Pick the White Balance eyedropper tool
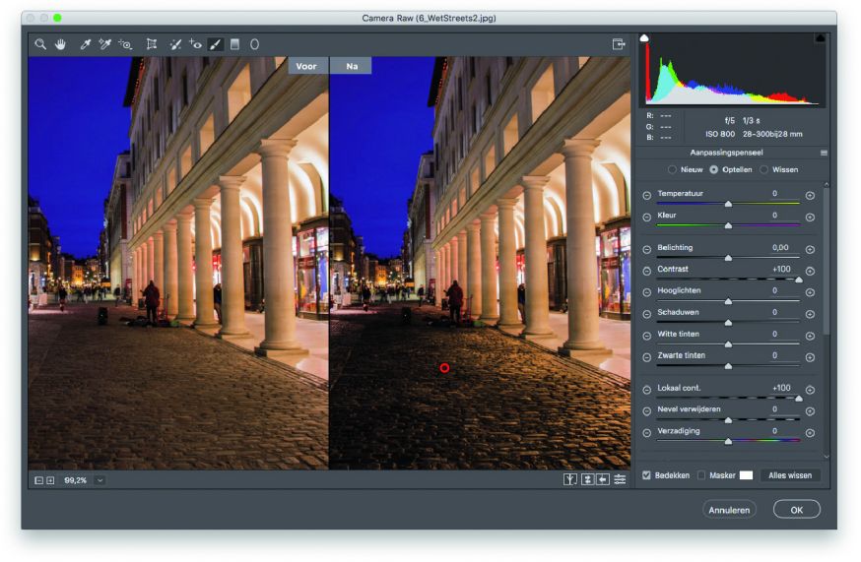The height and width of the screenshot is (562, 861). 86,44
